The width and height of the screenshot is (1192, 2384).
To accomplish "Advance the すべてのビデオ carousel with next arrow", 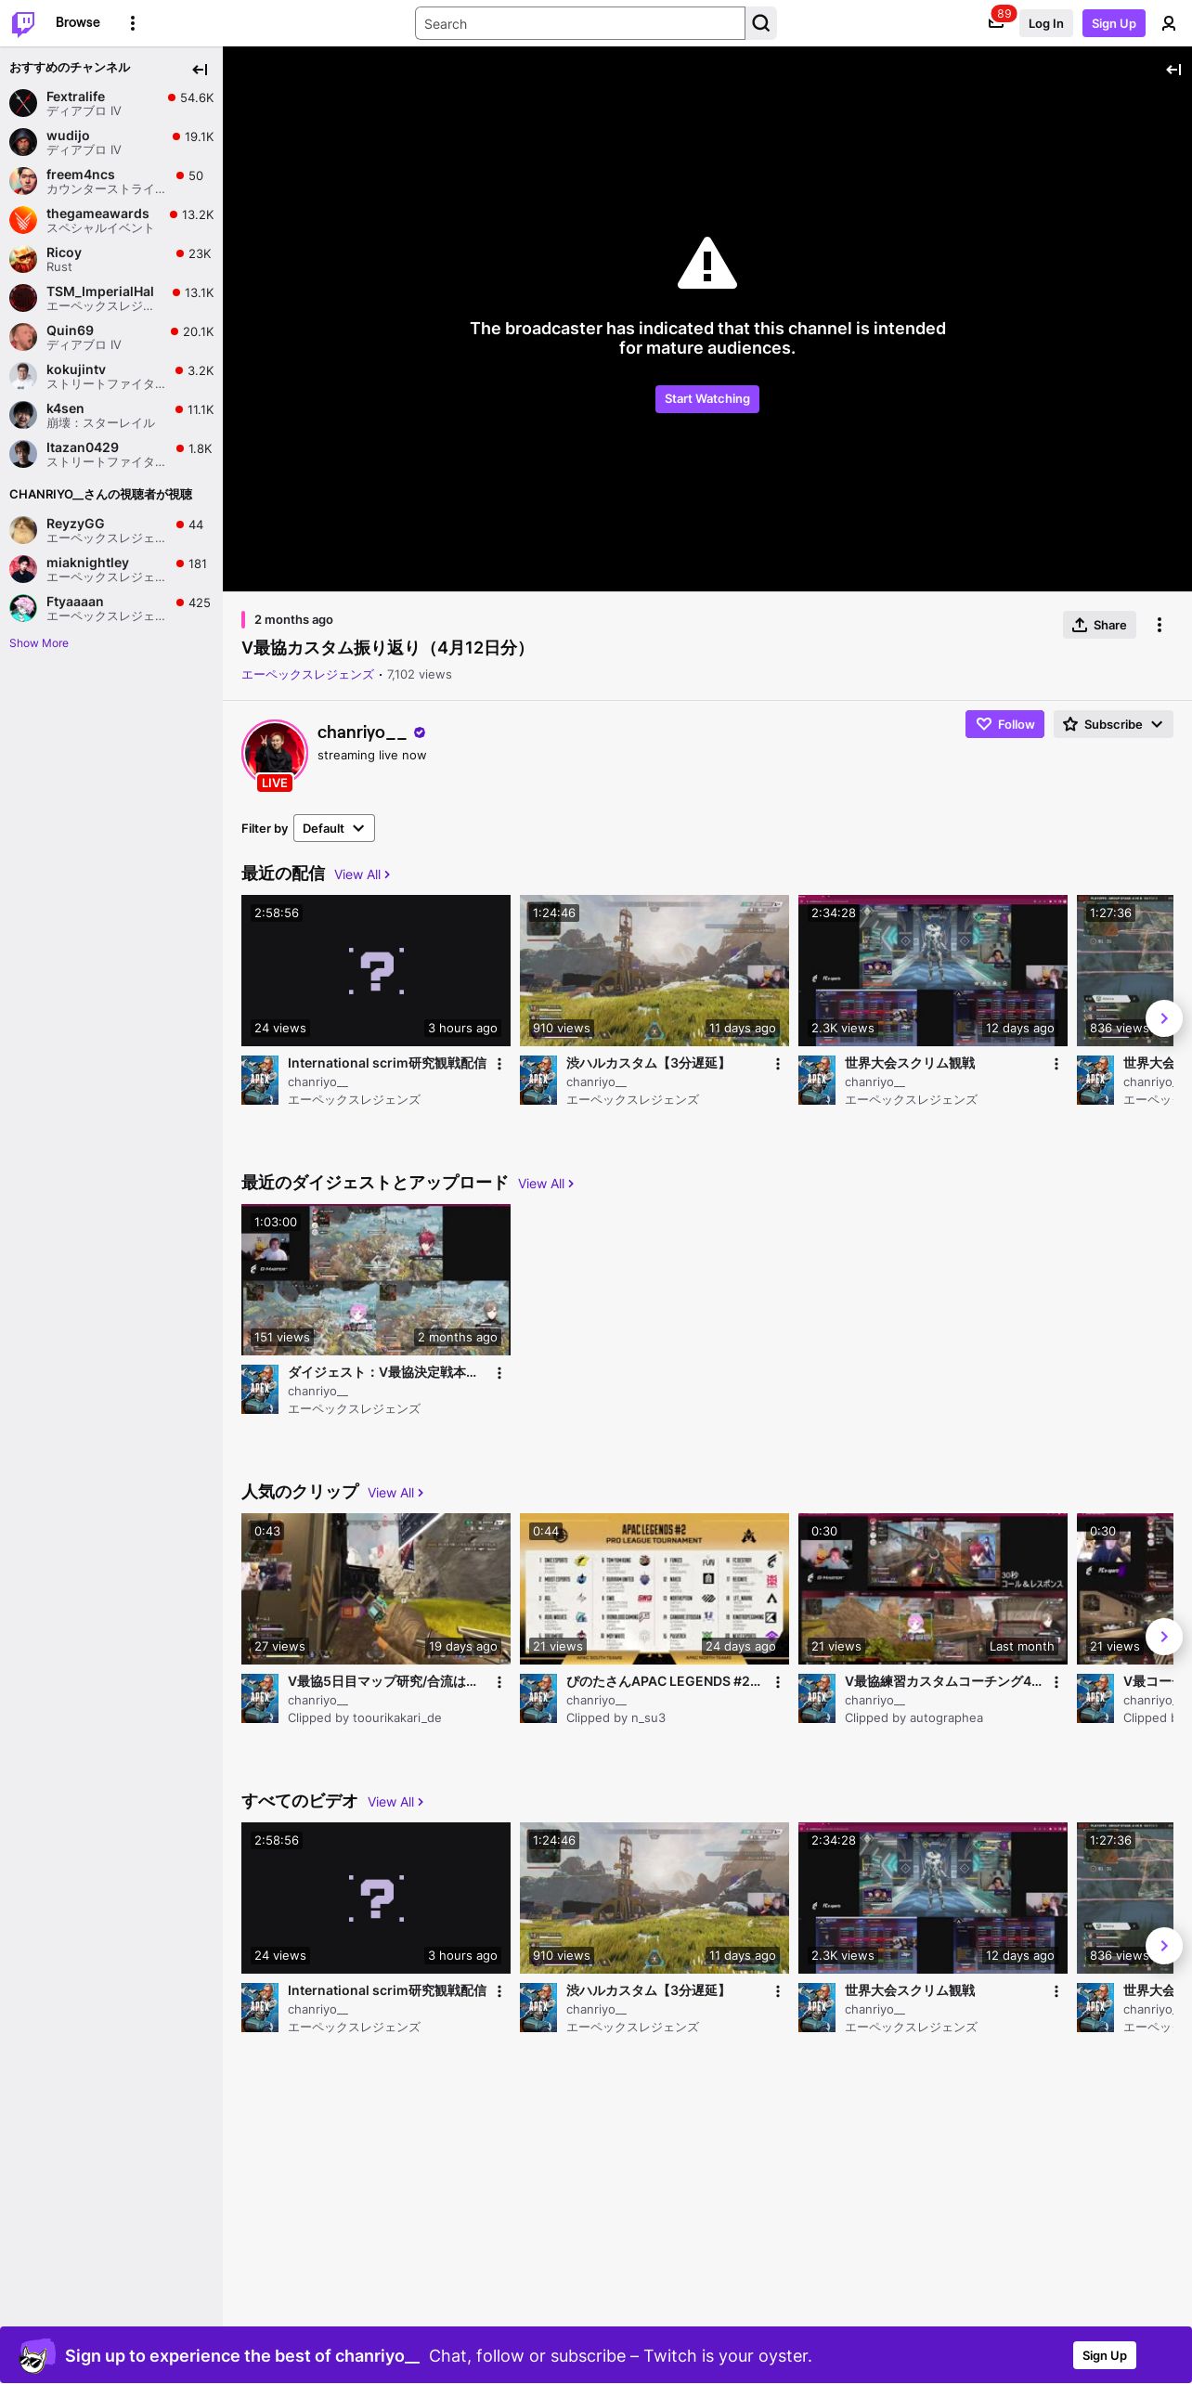I will click(1164, 1946).
